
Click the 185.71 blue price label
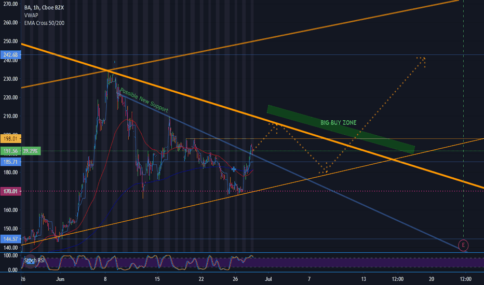tap(10, 162)
